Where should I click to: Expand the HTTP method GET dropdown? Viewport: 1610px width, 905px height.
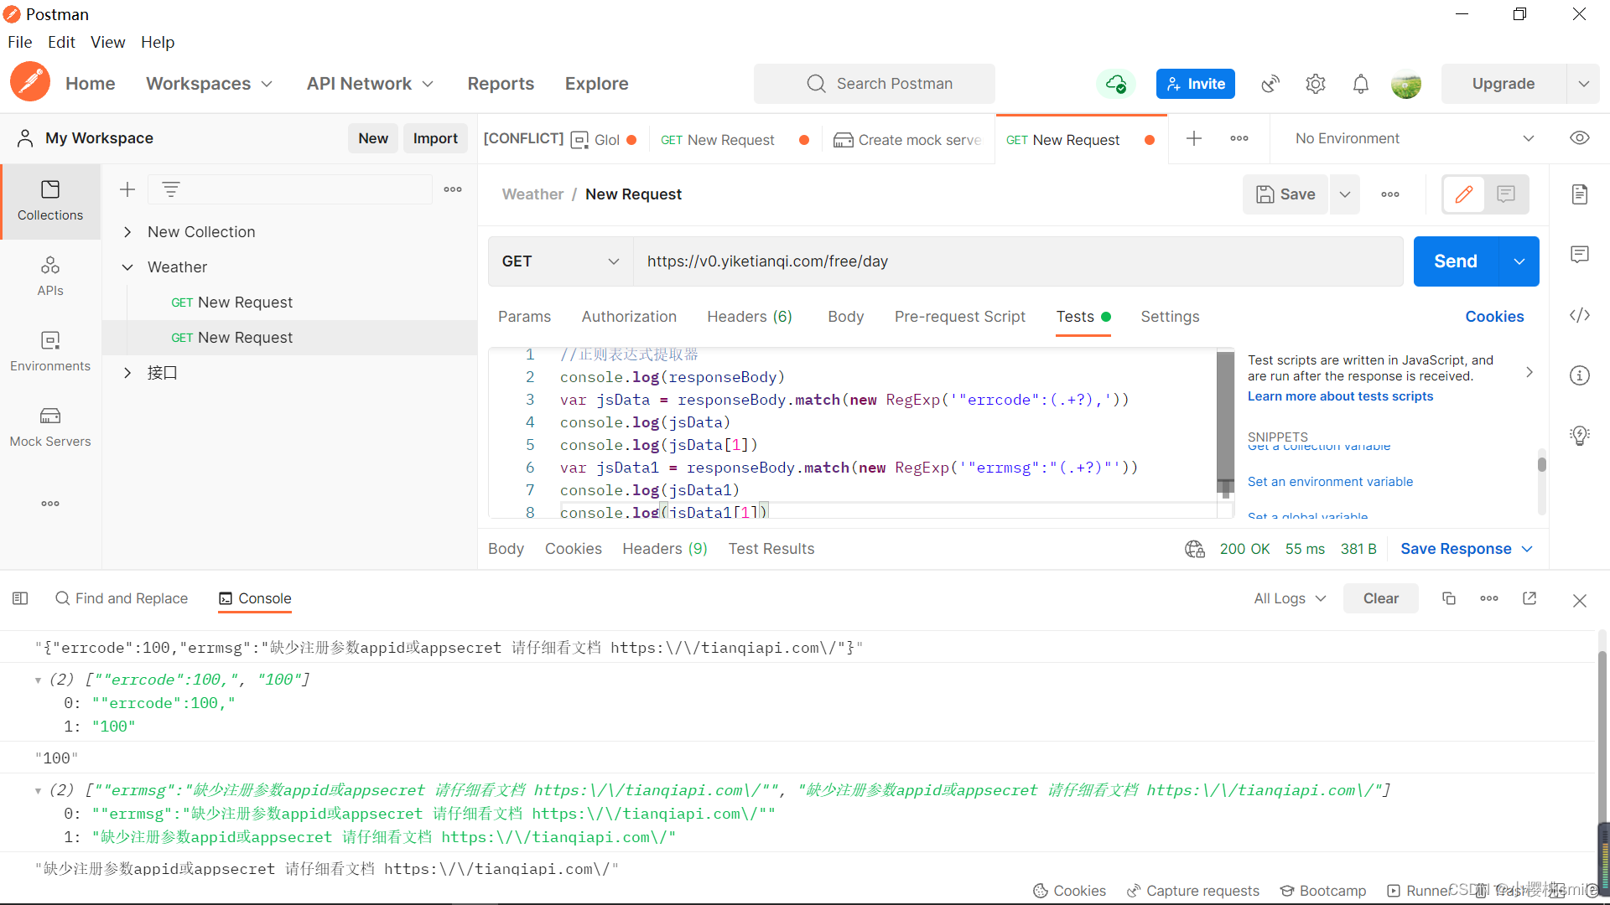[x=561, y=261]
